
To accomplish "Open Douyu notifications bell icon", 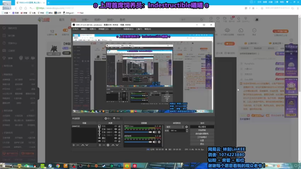I will (239, 18).
